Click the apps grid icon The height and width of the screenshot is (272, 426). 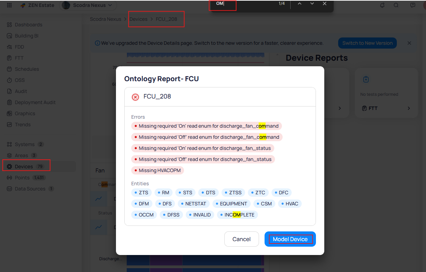9,5
